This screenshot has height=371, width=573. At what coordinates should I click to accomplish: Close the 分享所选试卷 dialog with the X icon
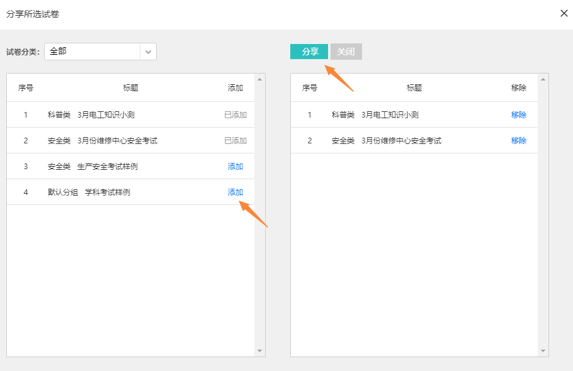[x=564, y=13]
